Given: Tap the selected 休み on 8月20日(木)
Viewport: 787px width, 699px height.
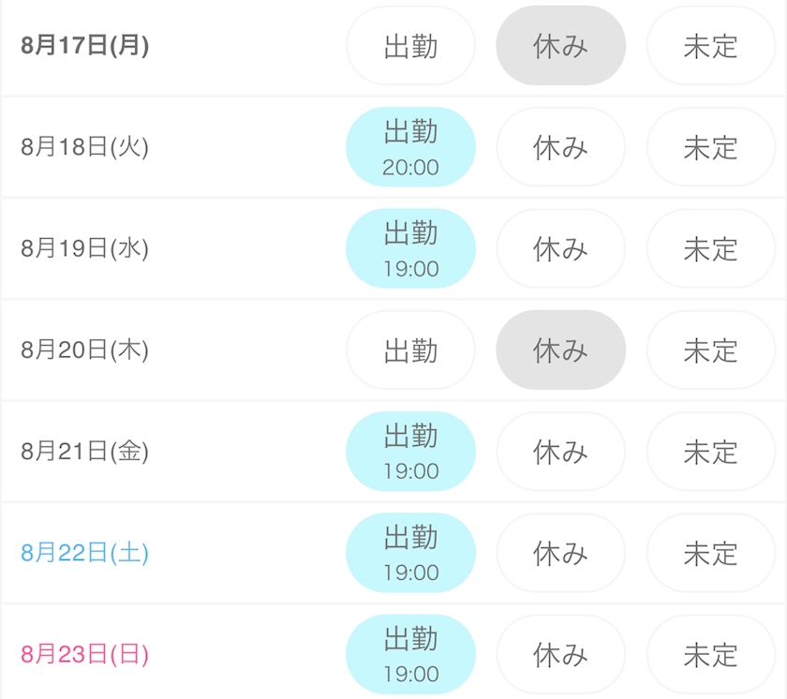Looking at the screenshot, I should 560,349.
